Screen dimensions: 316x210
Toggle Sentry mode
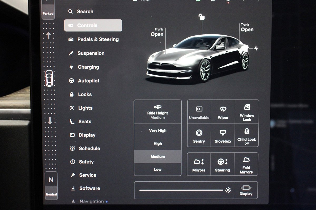coord(199,135)
